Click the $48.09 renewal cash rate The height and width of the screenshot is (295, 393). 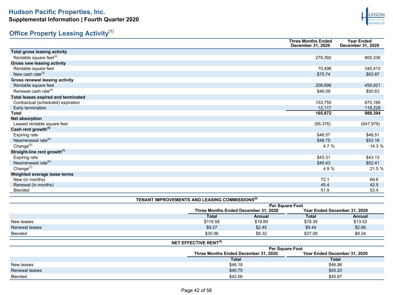click(x=324, y=91)
